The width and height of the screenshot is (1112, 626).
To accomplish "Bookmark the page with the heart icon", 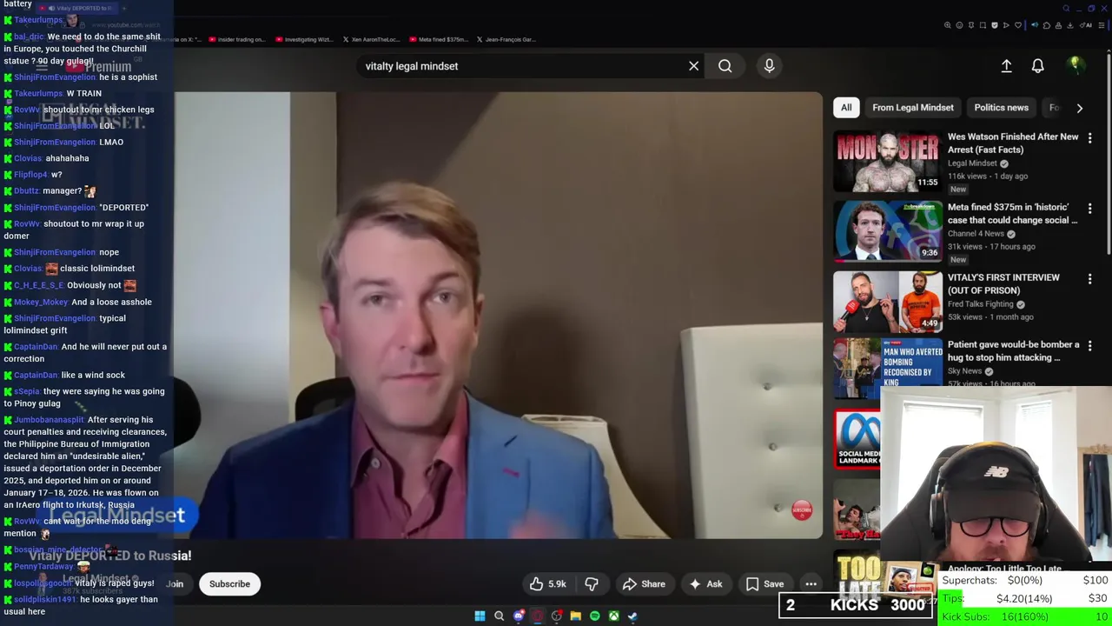I will tap(1018, 25).
